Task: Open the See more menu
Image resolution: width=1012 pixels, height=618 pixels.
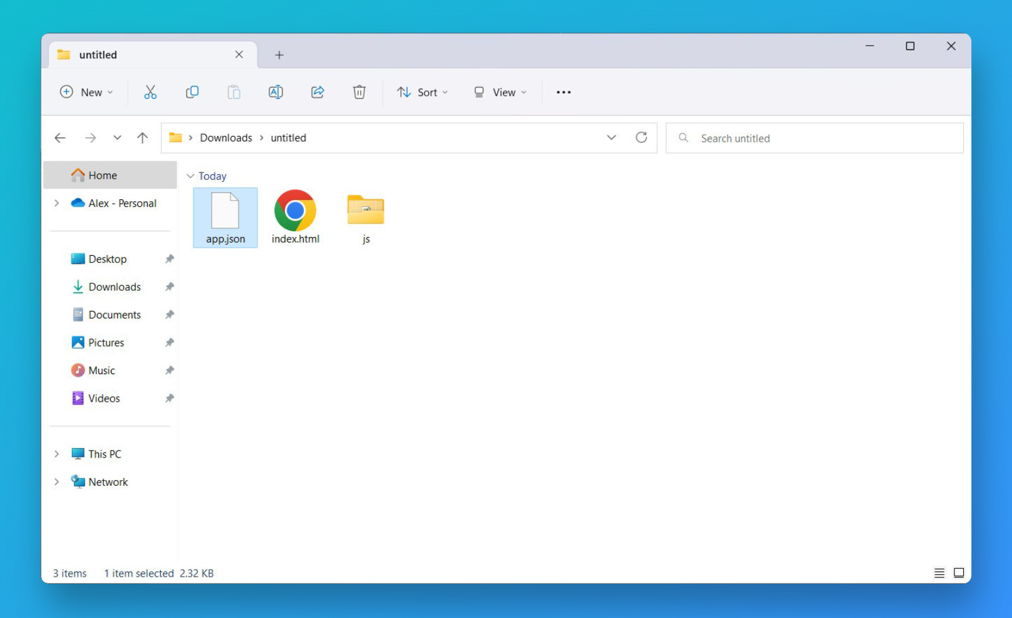Action: coord(563,92)
